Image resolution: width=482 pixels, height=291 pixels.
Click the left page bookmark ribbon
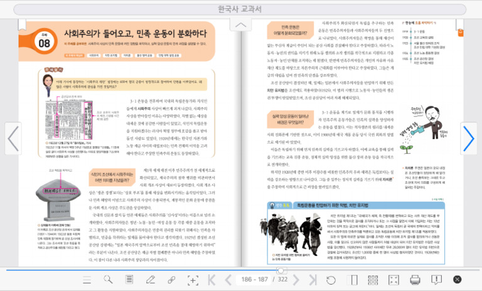(22, 24)
